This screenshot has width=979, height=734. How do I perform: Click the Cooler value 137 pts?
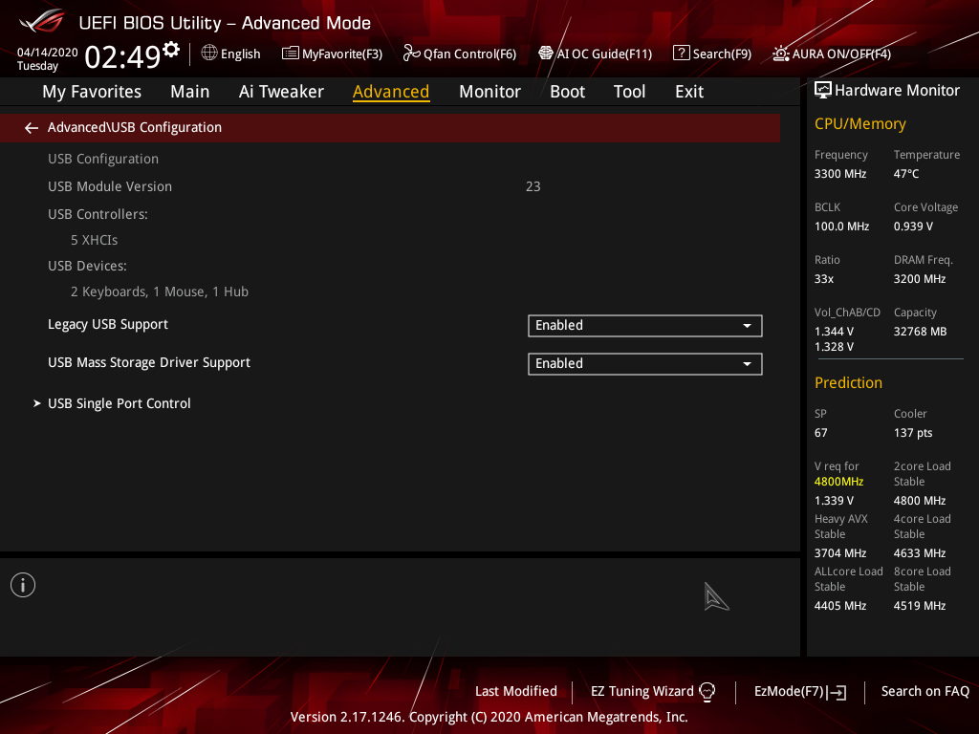click(x=913, y=433)
